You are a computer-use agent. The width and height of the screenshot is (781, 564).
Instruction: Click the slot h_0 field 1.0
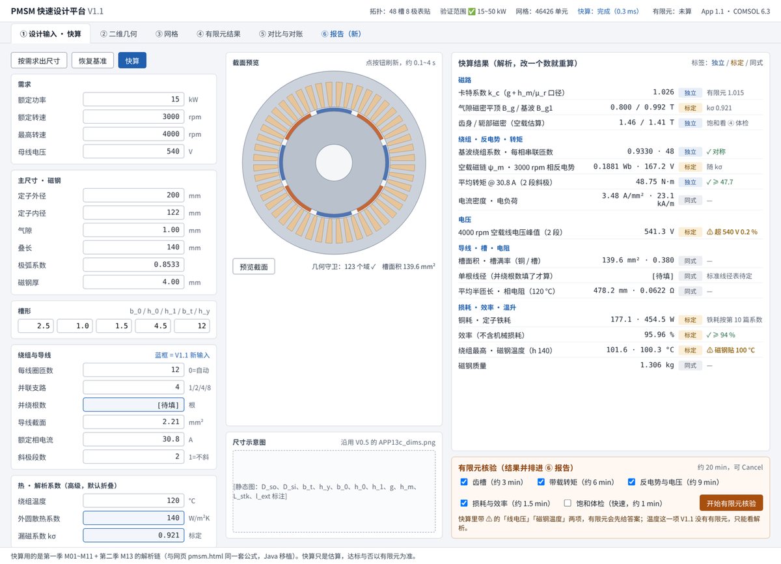(75, 326)
